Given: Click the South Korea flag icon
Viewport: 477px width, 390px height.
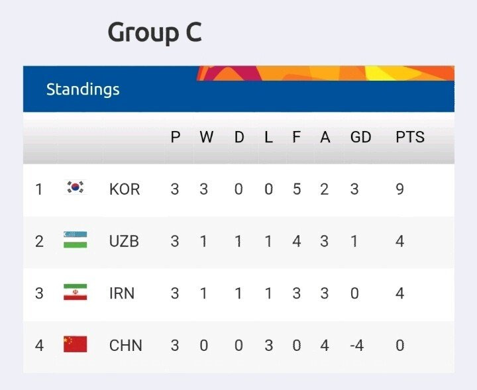Looking at the screenshot, I should click(75, 187).
